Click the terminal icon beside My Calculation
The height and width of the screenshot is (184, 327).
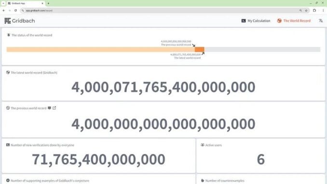tap(244, 21)
